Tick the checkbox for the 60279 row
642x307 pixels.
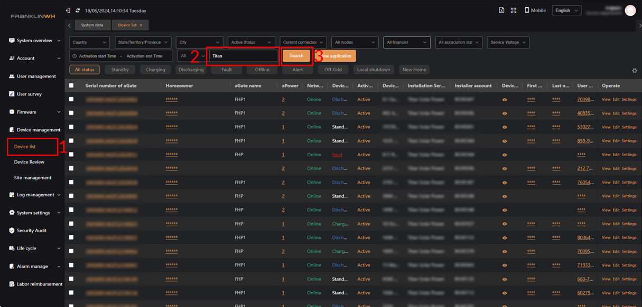[x=71, y=293]
